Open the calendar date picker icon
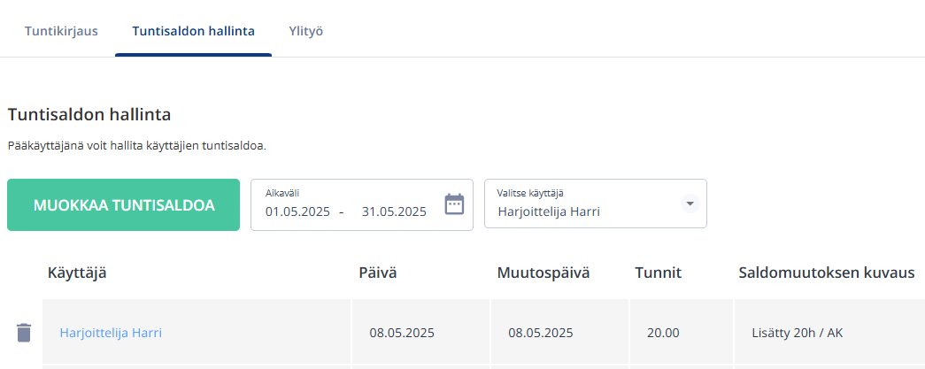Image resolution: width=925 pixels, height=369 pixels. (x=454, y=204)
